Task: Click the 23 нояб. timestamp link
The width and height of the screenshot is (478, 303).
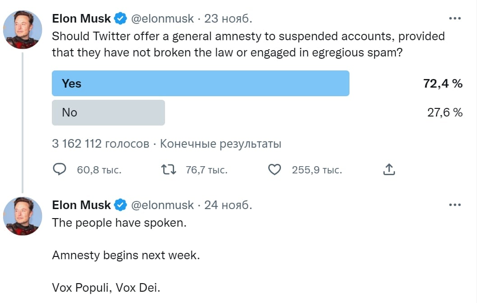Action: [228, 19]
